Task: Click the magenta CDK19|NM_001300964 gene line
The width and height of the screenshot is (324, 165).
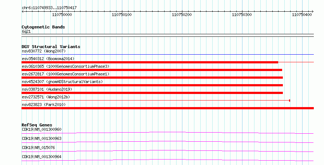Action: [167, 160]
